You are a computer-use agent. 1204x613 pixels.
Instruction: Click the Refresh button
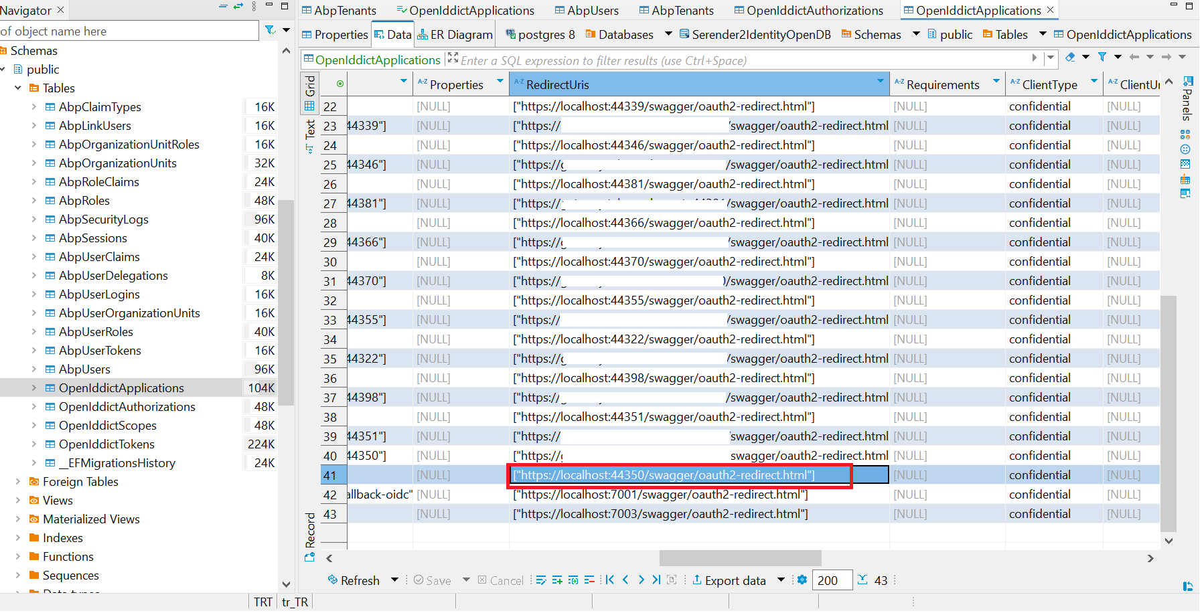point(354,580)
